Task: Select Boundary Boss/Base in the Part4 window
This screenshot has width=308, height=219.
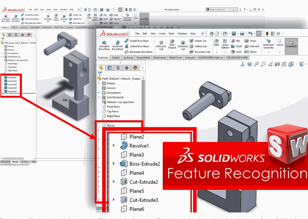Action: (138, 52)
